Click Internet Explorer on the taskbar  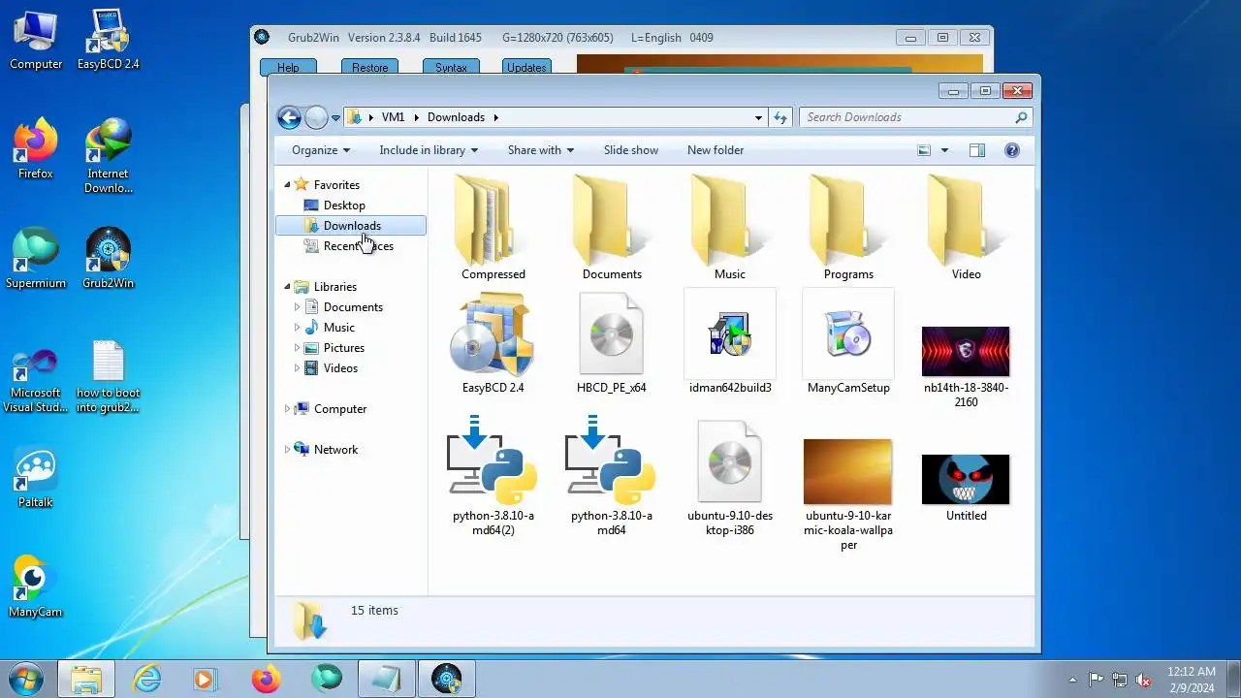[x=146, y=679]
